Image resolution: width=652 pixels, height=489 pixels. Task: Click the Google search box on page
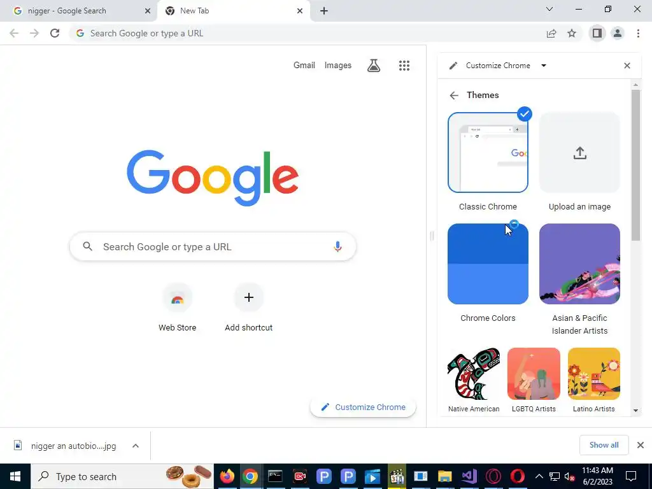[x=213, y=246]
